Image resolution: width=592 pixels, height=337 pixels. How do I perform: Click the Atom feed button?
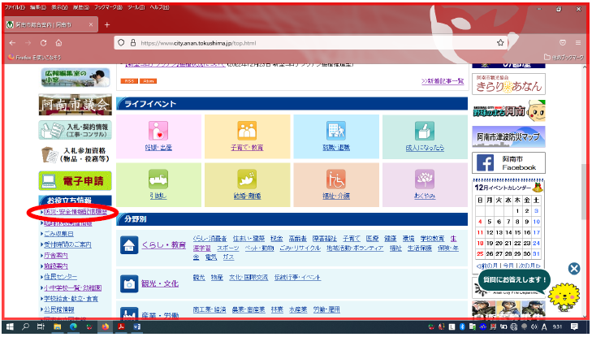[148, 81]
